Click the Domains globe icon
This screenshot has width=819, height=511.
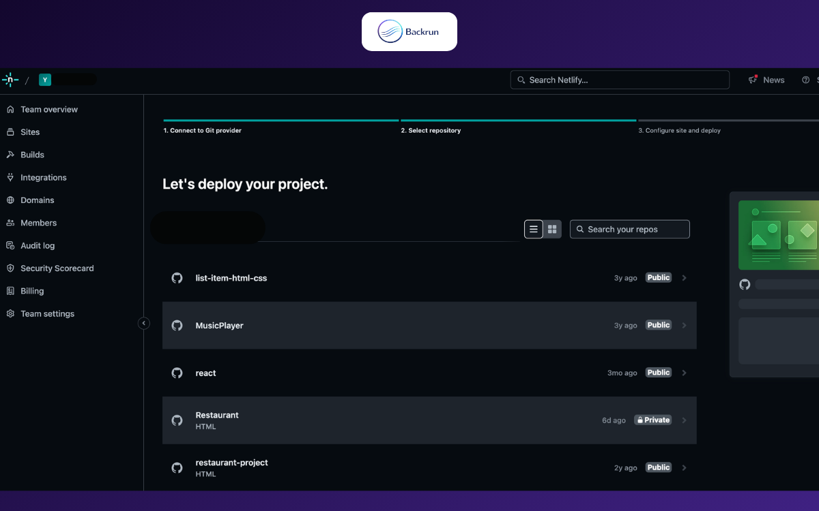coord(10,200)
